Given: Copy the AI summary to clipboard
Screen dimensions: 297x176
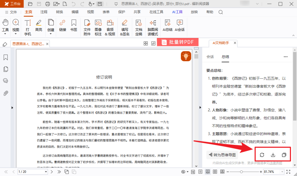Looking at the screenshot, I should tap(284, 155).
